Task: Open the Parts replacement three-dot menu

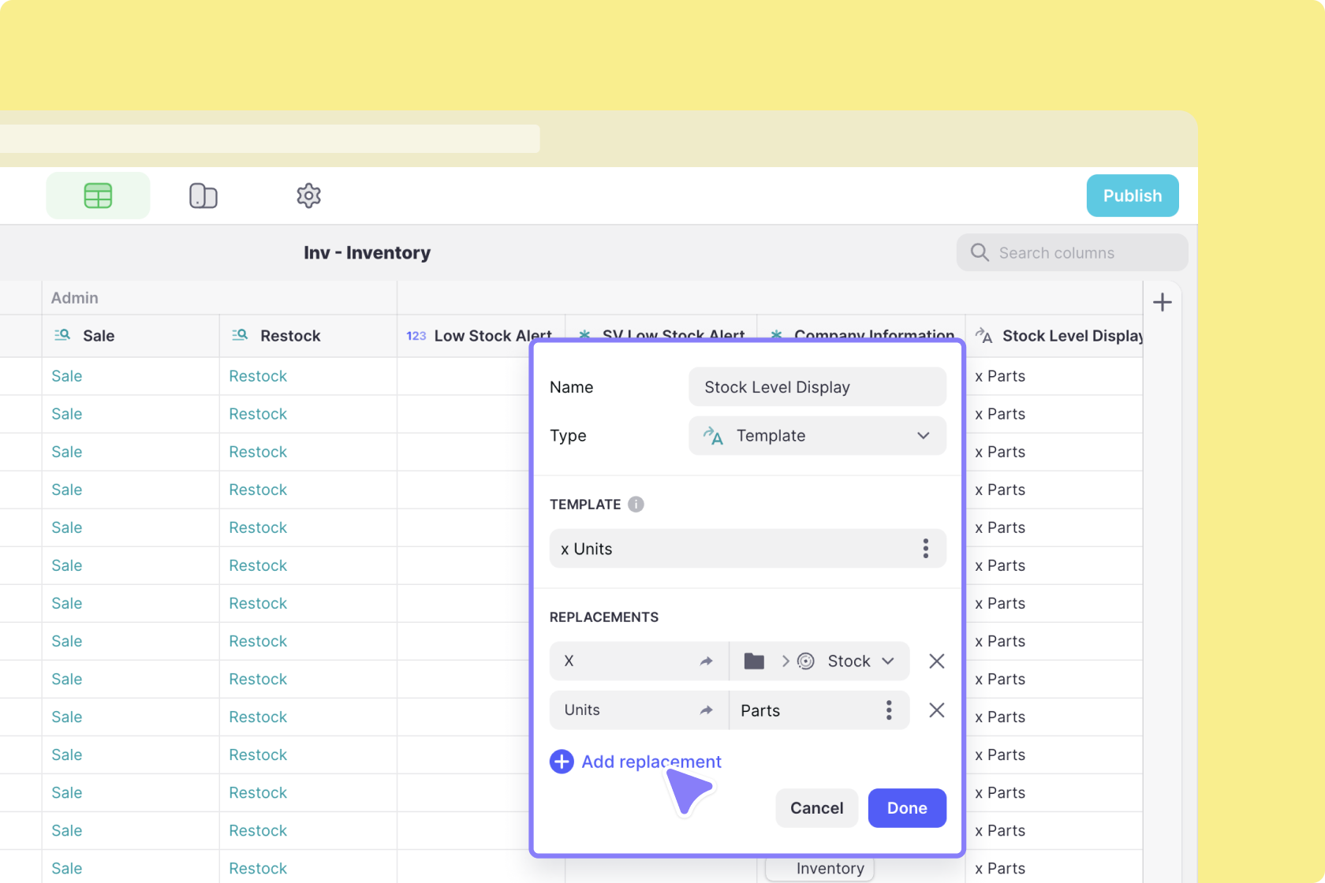Action: pyautogui.click(x=889, y=710)
